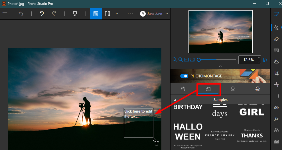Image resolution: width=282 pixels, height=150 pixels.
Task: Open the photo frame cutout tool
Action: pos(276,50)
